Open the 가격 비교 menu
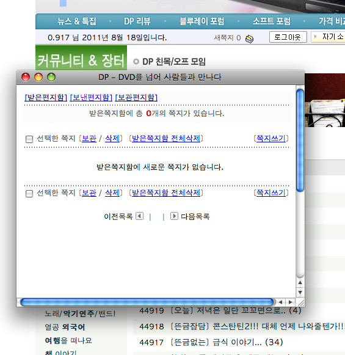Viewport: 345px width, 355px height. [332, 21]
